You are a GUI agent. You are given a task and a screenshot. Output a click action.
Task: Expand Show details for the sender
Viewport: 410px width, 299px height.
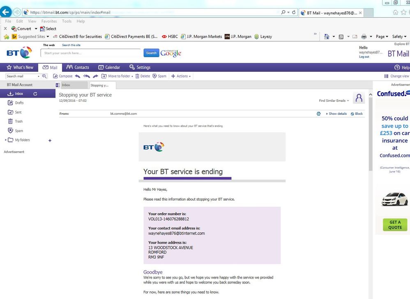(336, 114)
